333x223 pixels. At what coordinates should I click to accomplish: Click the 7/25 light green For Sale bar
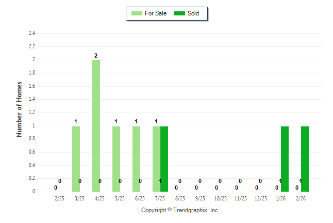click(x=156, y=159)
